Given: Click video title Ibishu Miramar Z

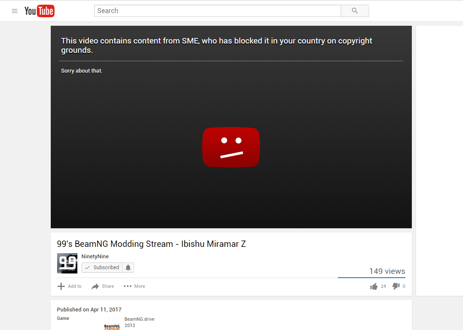Looking at the screenshot, I should point(151,244).
